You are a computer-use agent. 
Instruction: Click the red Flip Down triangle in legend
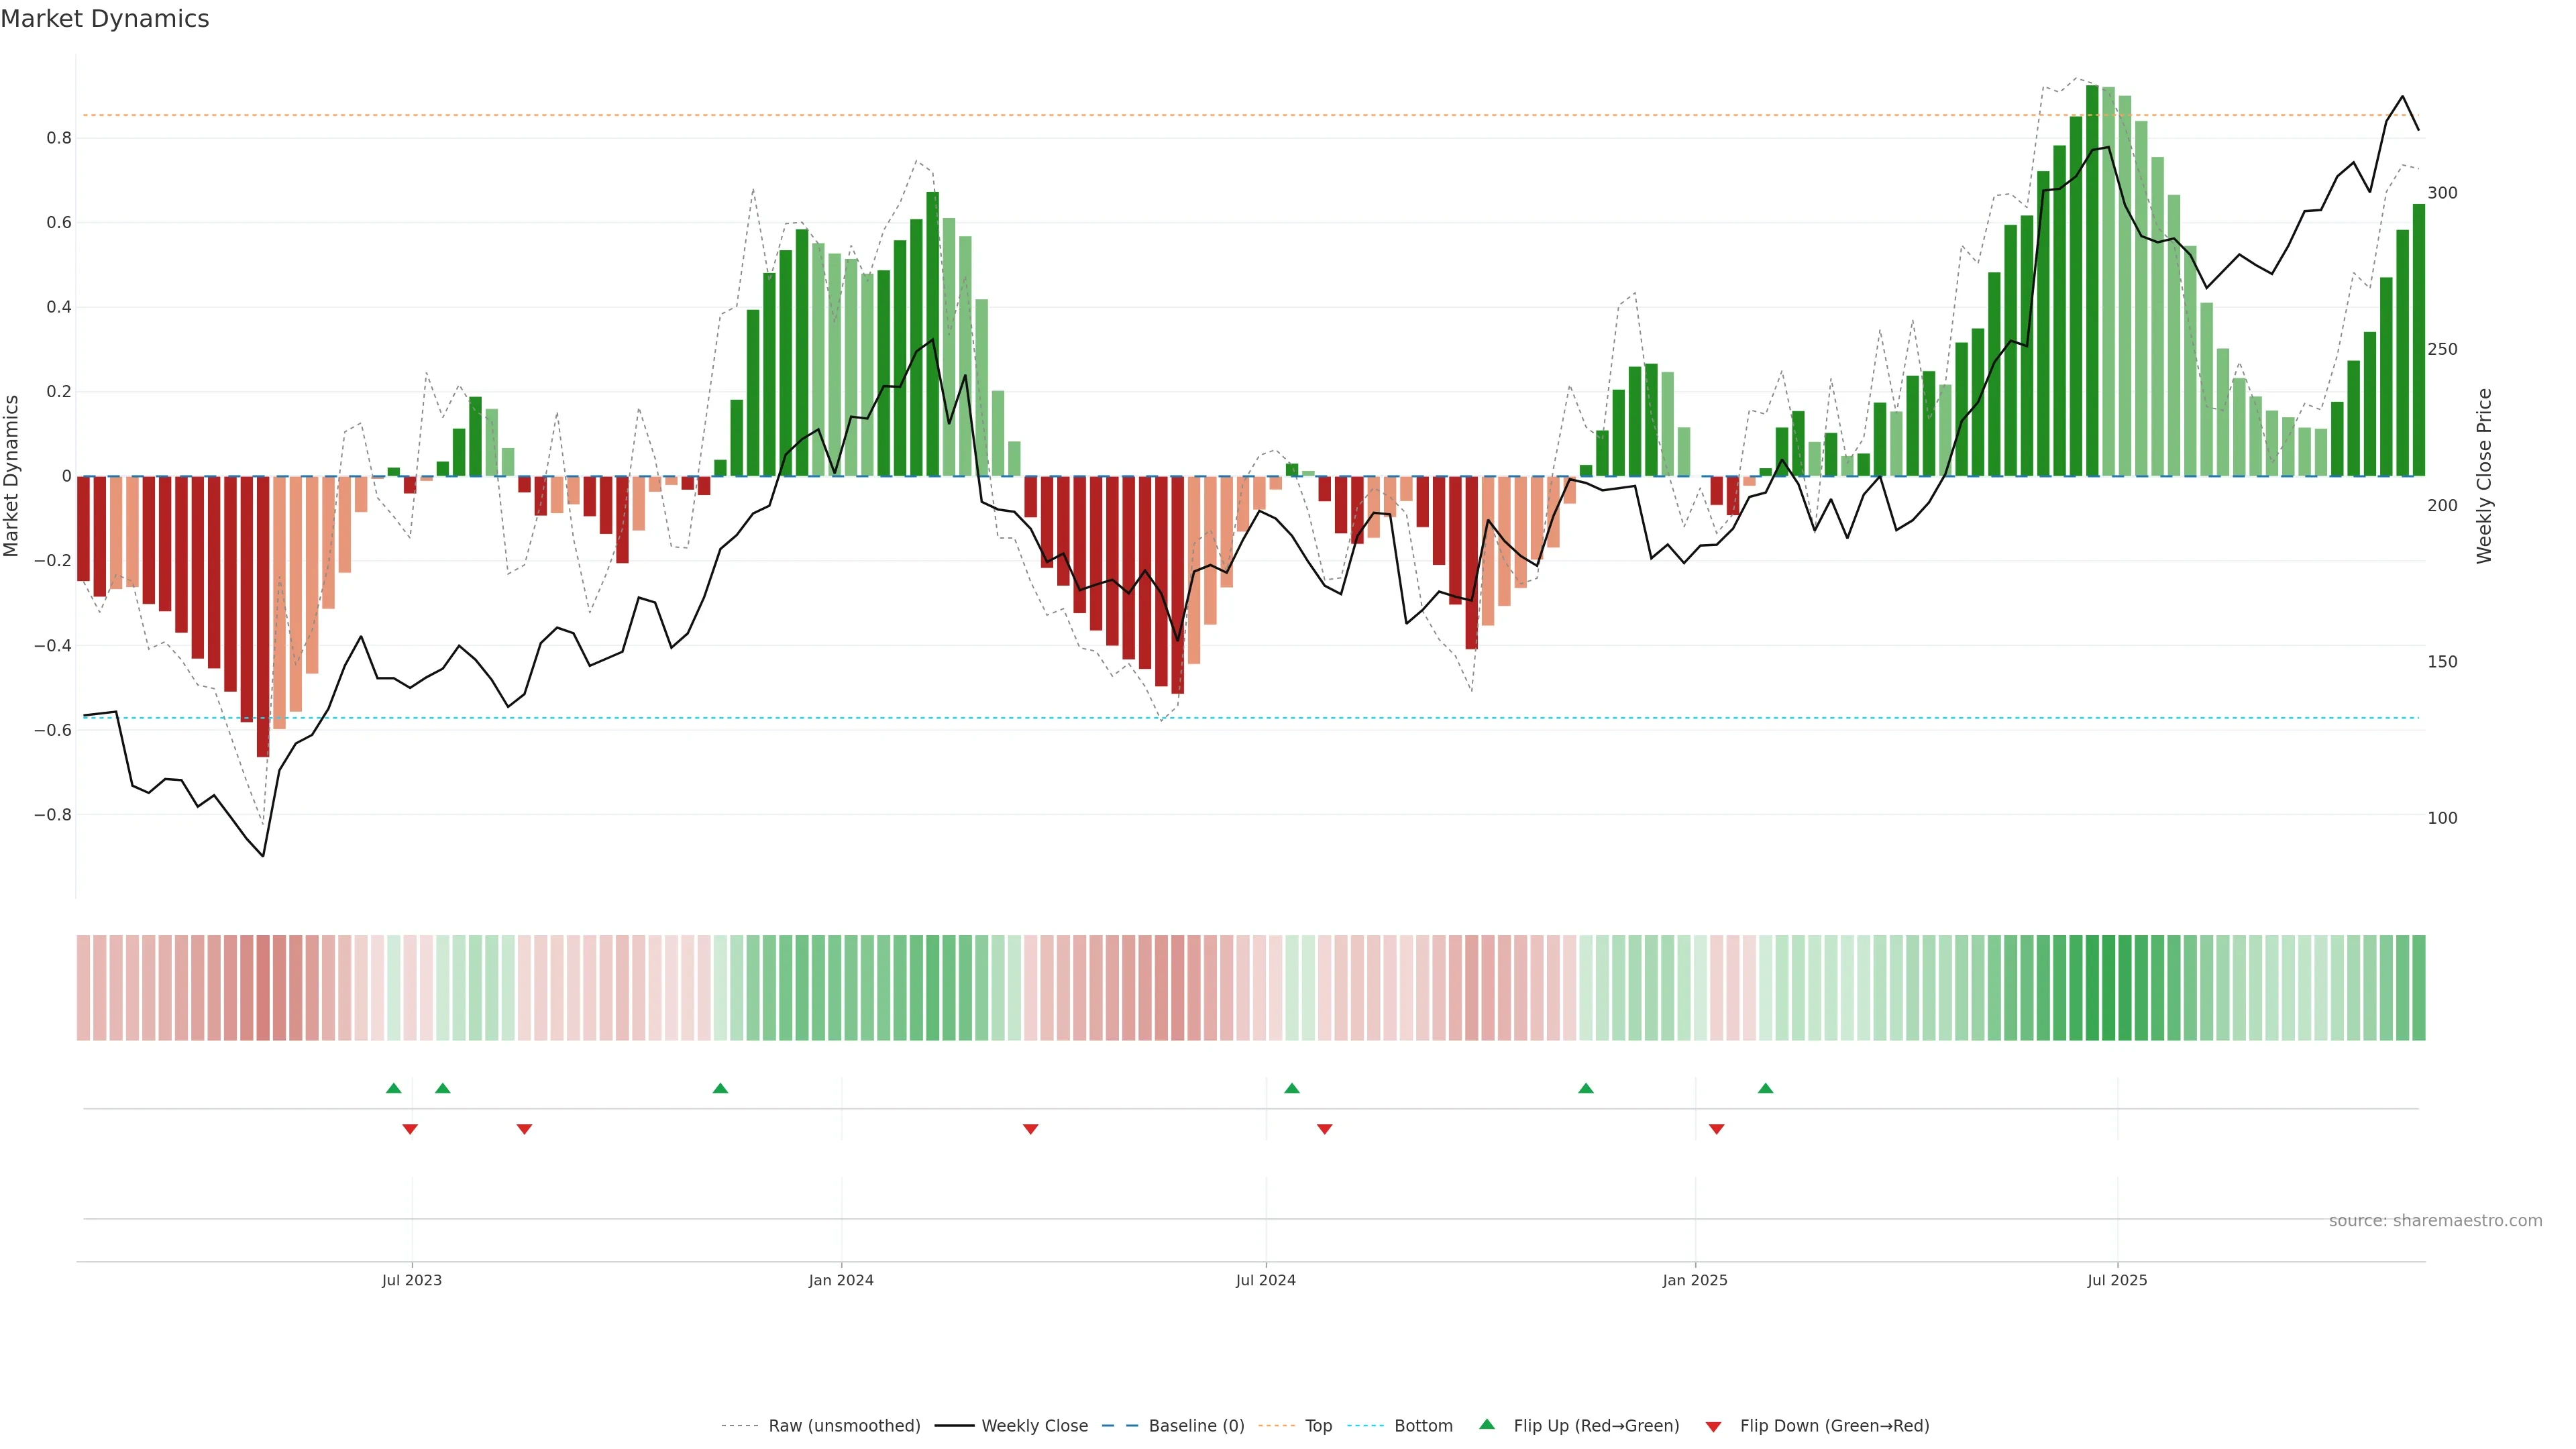[1713, 1427]
